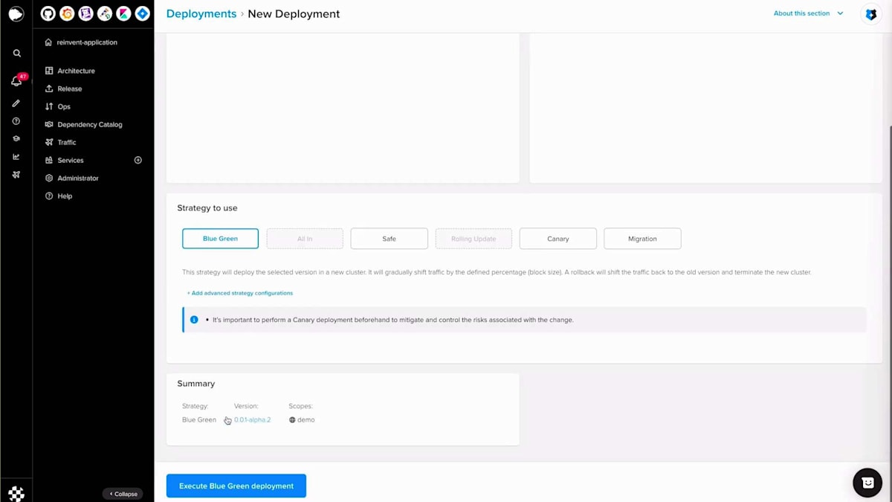Select the Safe strategy
892x502 pixels.
(390, 239)
